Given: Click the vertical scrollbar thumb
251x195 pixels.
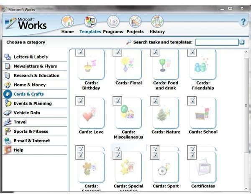Looking at the screenshot, I should coord(246,105).
